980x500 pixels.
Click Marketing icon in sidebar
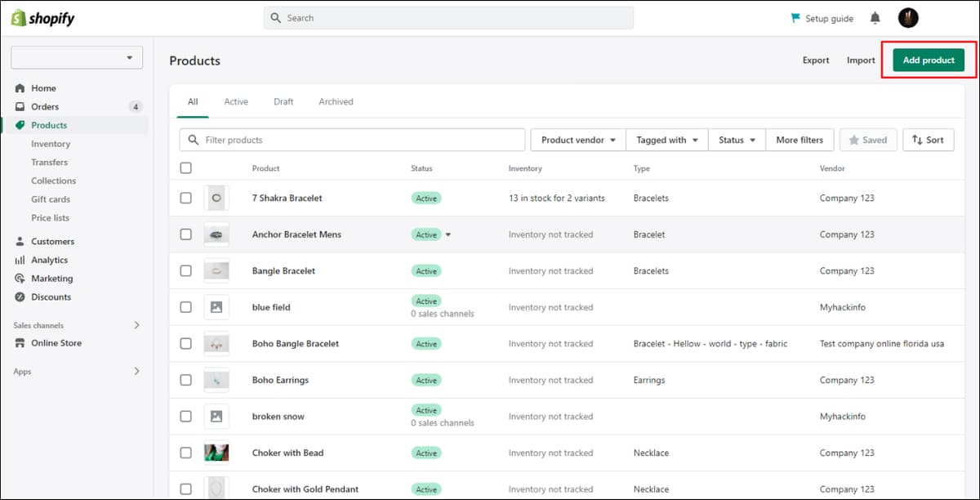(20, 279)
